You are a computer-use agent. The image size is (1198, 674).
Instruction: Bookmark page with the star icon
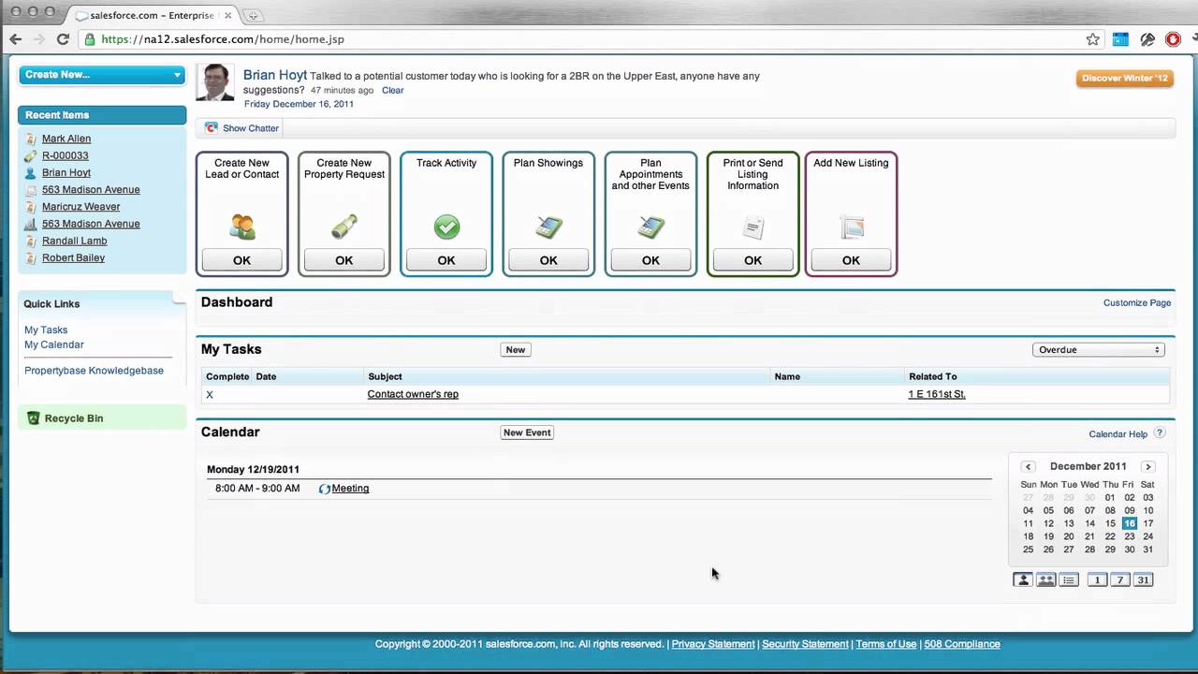coord(1092,39)
